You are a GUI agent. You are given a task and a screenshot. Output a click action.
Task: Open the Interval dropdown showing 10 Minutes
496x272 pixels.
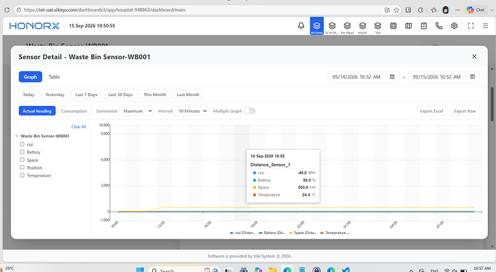tap(191, 111)
